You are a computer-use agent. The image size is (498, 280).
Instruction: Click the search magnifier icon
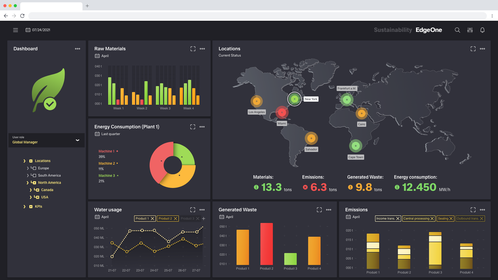click(x=457, y=30)
